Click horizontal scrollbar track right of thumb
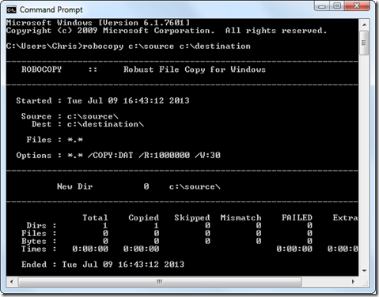 (x=325, y=282)
